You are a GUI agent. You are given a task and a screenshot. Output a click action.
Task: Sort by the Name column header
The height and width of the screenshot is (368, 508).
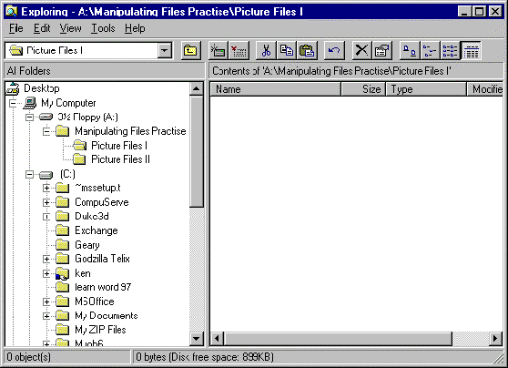coord(276,89)
